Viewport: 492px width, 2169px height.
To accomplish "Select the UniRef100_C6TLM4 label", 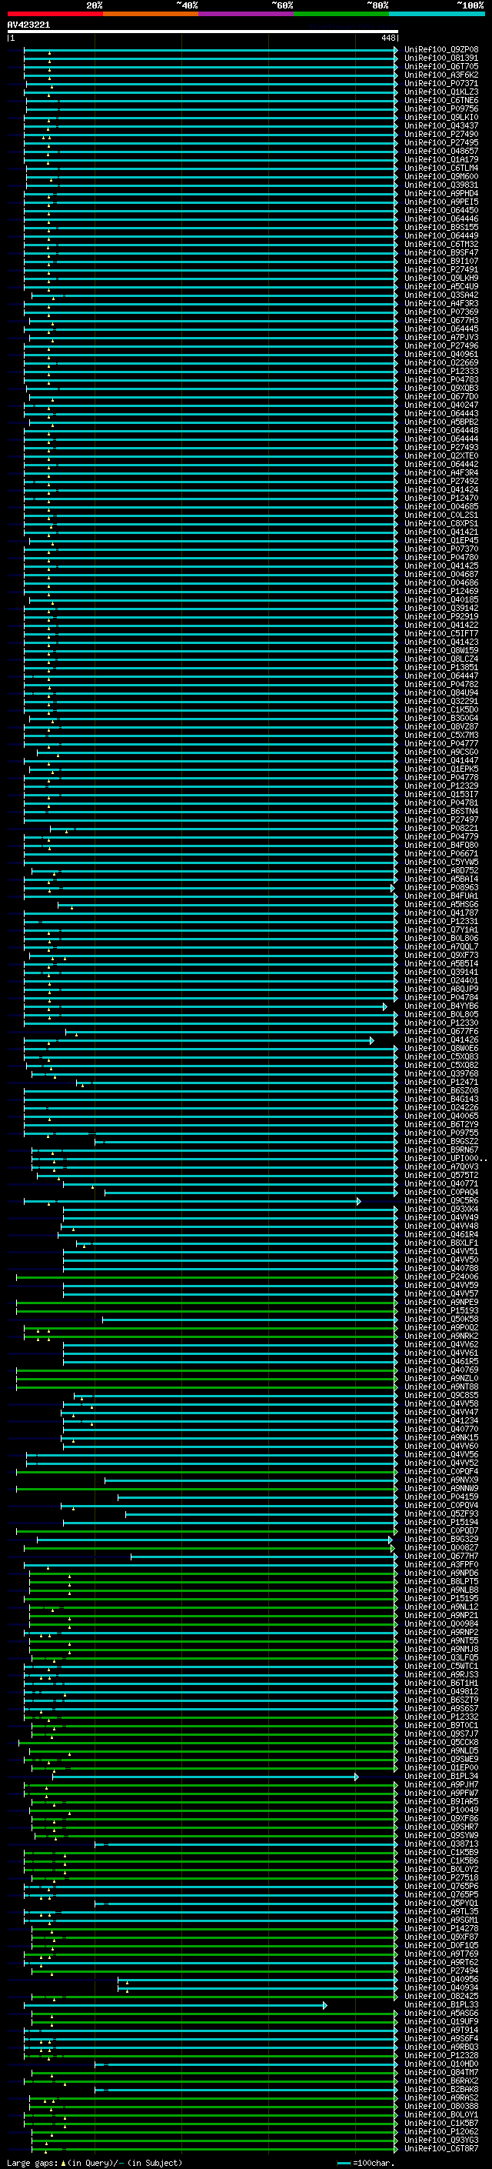I will pyautogui.click(x=440, y=168).
